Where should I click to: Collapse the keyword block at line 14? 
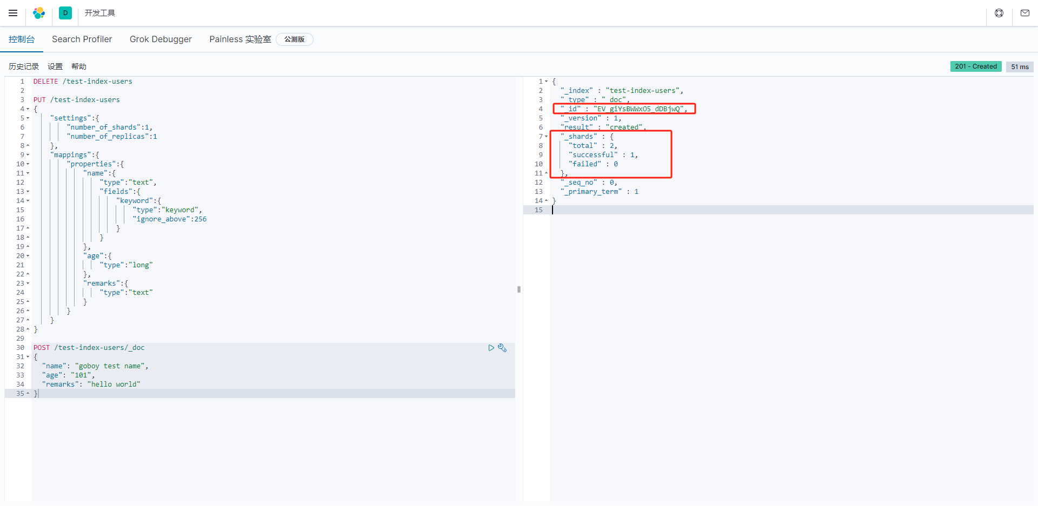(28, 201)
